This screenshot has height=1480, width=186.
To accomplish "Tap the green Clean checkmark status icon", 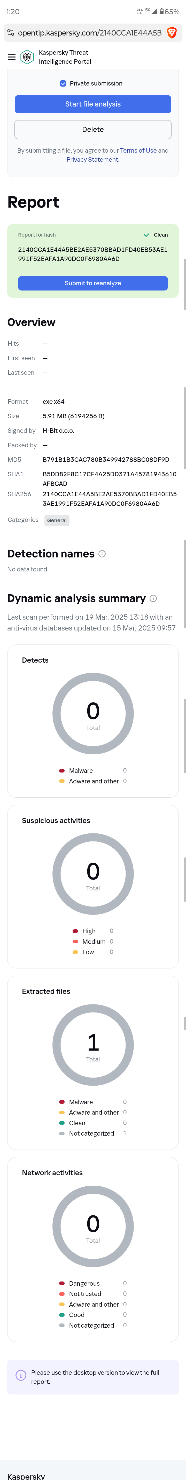I will click(146, 235).
